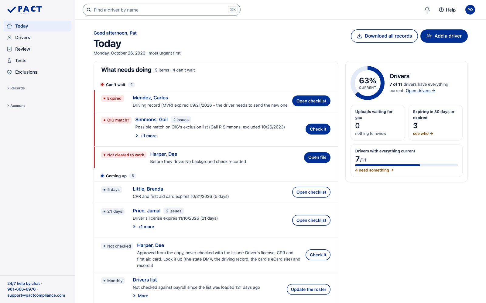Click the 2 issues badge beside Simmons, Gail
The image size is (486, 303).
181,120
